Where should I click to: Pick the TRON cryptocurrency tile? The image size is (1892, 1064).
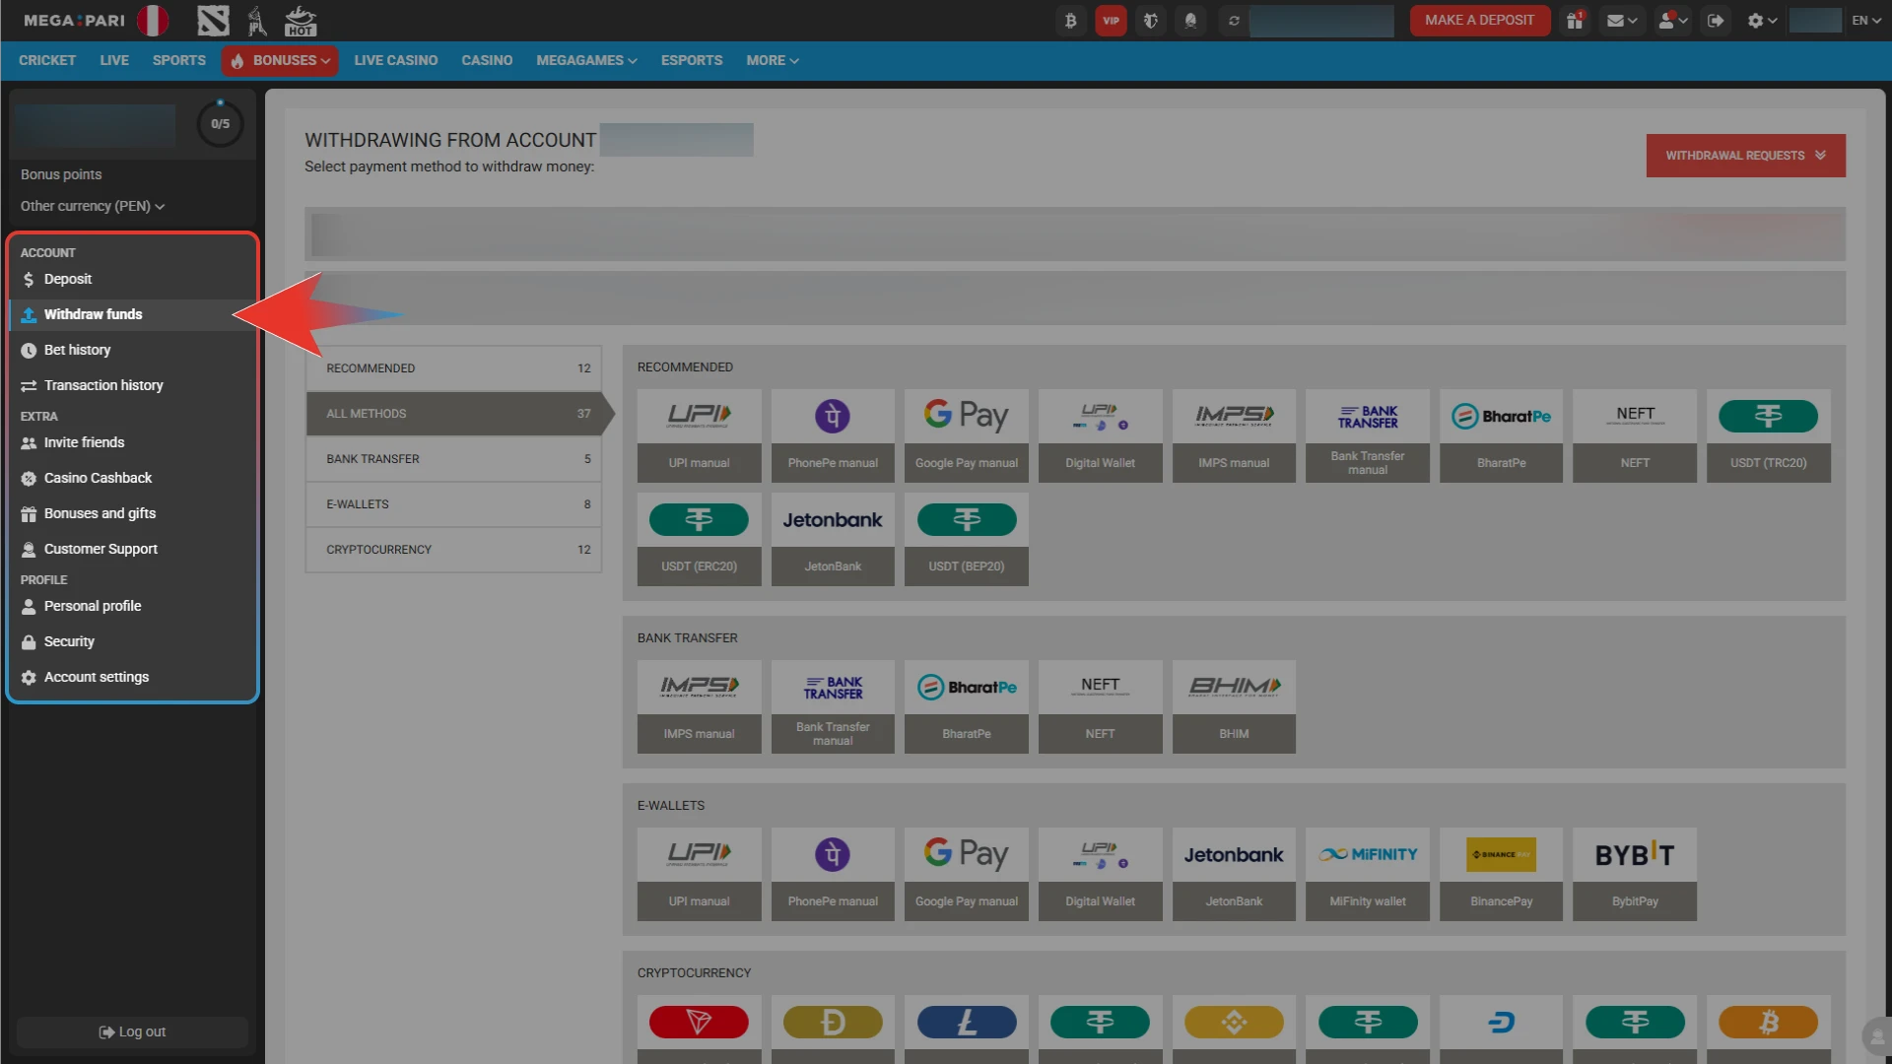tap(699, 1029)
